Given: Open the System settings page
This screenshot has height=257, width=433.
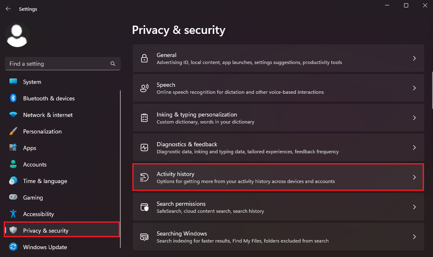Looking at the screenshot, I should pyautogui.click(x=62, y=82).
